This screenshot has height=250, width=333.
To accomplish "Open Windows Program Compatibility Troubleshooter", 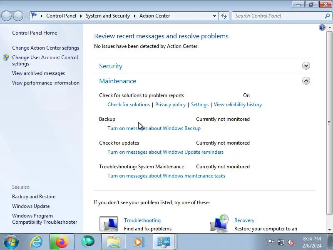I will [45, 219].
